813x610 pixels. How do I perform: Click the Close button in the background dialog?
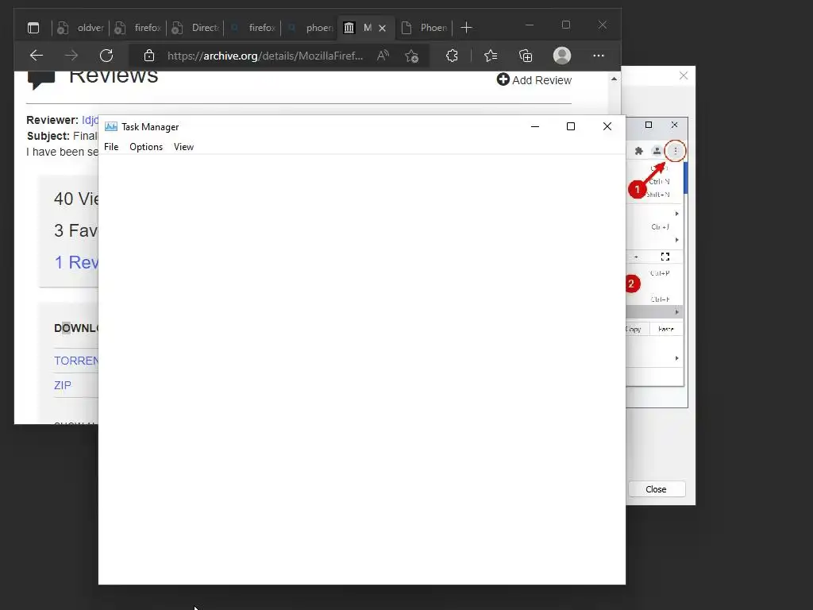(x=656, y=489)
